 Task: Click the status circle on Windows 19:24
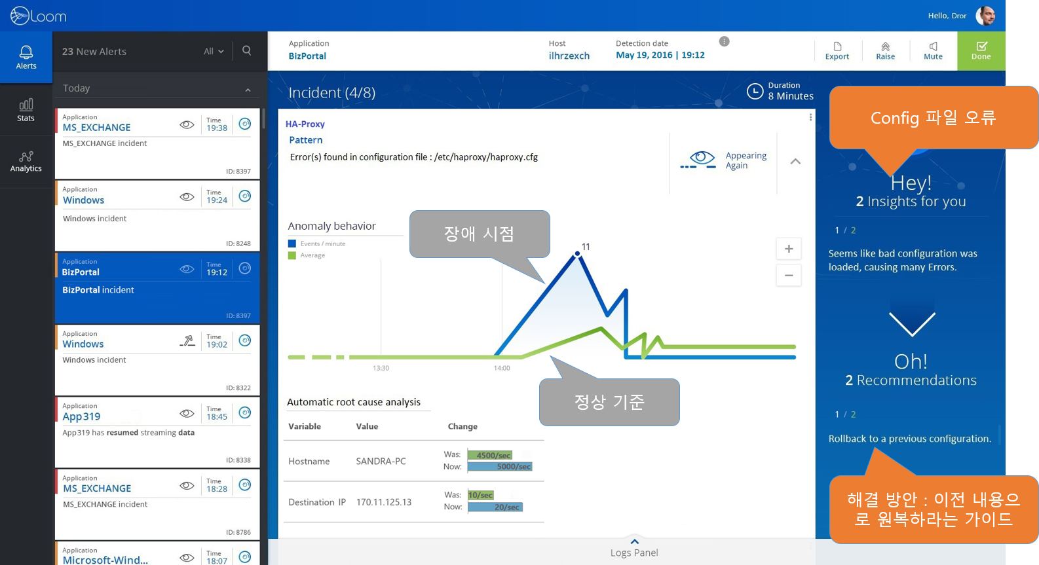(x=245, y=196)
